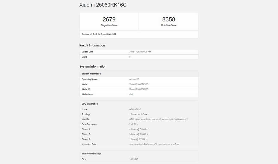Click the CPU Information table header
The image size is (278, 164).
coord(90,104)
